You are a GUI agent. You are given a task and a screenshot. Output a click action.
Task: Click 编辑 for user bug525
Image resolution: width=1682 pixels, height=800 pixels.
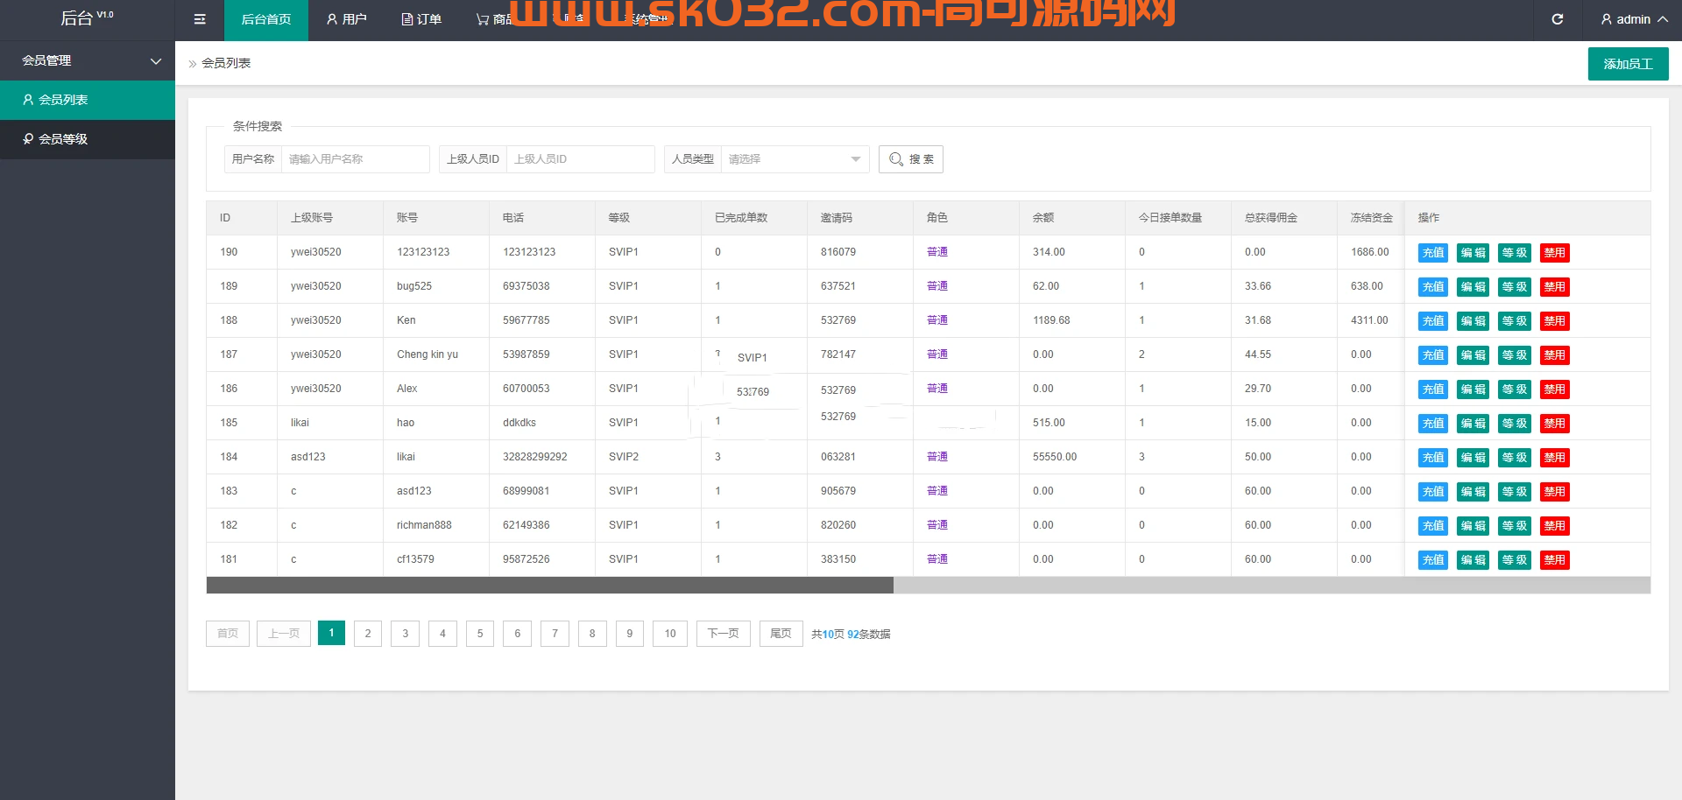1474,287
